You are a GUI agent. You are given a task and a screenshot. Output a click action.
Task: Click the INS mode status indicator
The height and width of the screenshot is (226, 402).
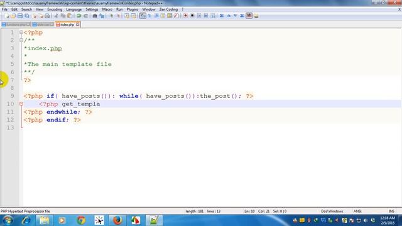click(x=391, y=212)
